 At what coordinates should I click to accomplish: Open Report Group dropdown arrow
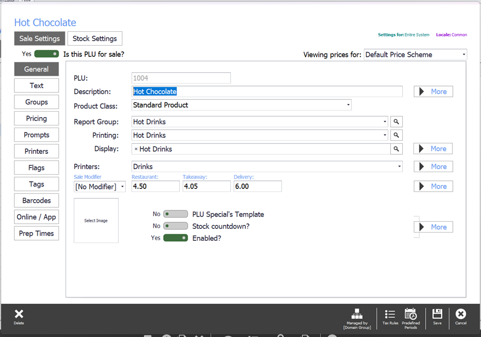tap(385, 122)
